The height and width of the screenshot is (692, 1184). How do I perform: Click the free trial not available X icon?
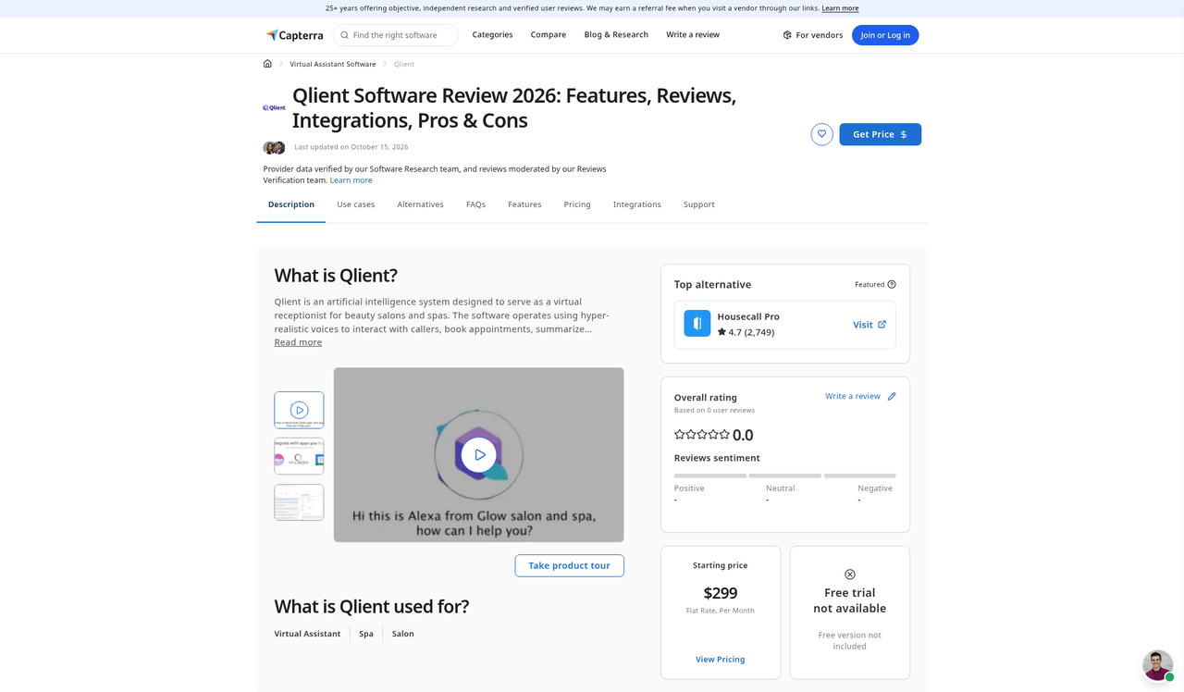tap(850, 575)
